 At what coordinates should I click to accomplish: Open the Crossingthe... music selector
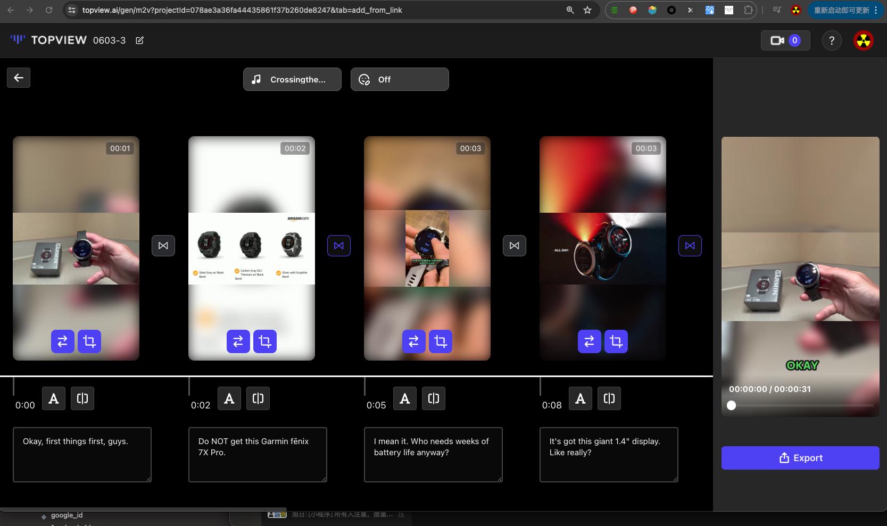coord(292,79)
